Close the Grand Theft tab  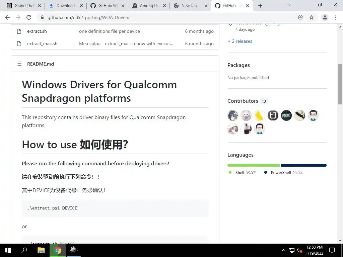pos(40,6)
